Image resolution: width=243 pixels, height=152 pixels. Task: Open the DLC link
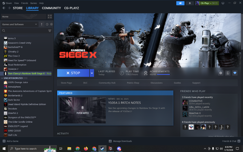click(x=86, y=83)
